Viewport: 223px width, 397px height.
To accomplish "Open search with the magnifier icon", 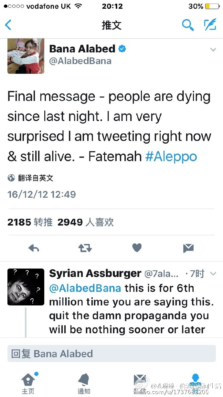I will [188, 25].
